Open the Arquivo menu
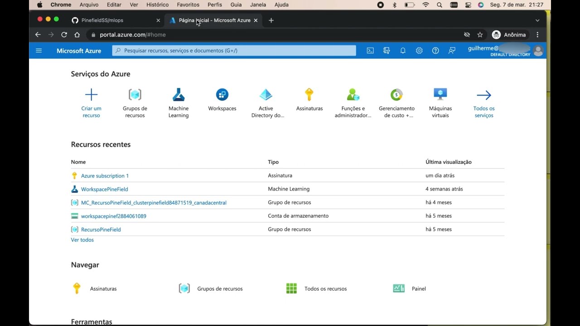Screen dimensions: 580x326 click(x=89, y=5)
